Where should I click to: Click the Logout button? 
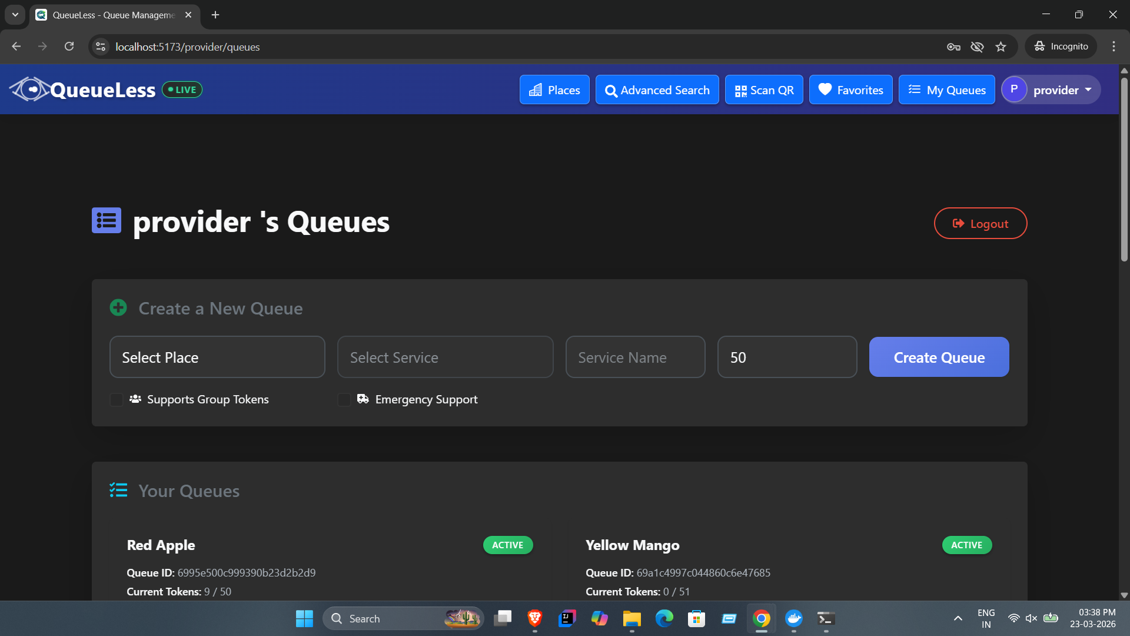(980, 223)
